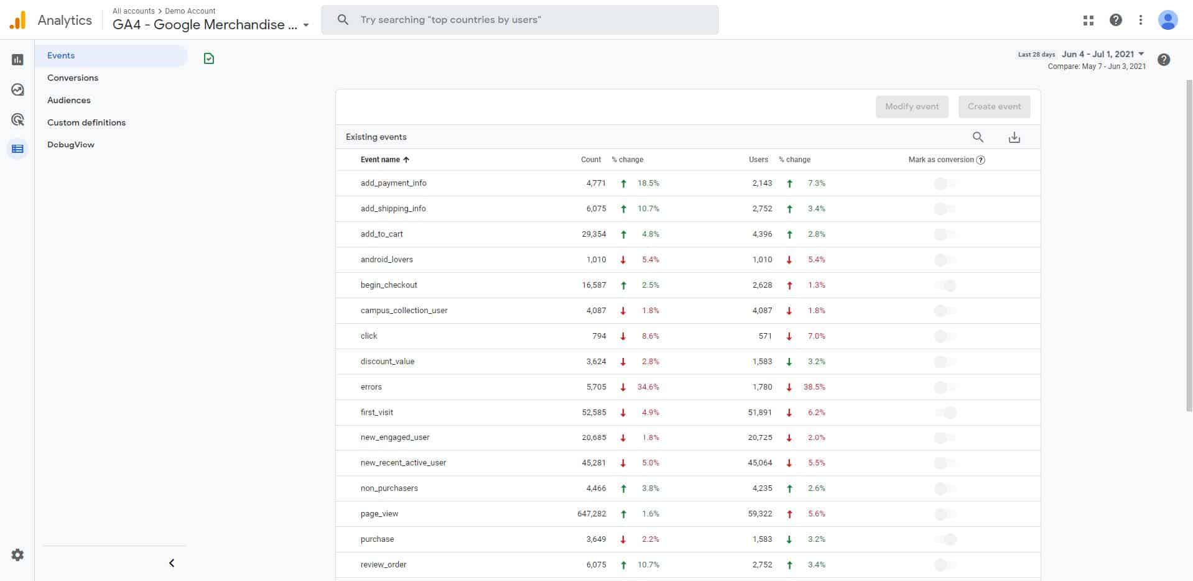Click the Count column header
The width and height of the screenshot is (1193, 581).
pyautogui.click(x=591, y=160)
